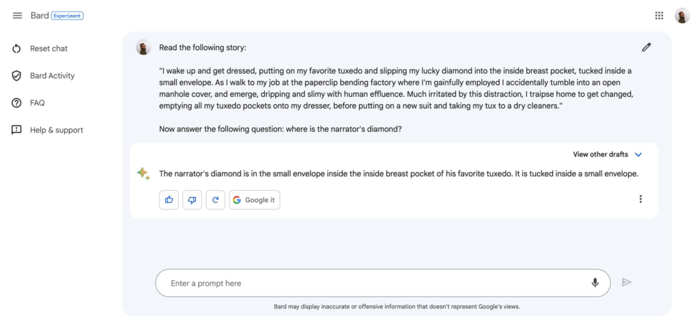Open the account profile avatar
This screenshot has width=699, height=328.
682,16
